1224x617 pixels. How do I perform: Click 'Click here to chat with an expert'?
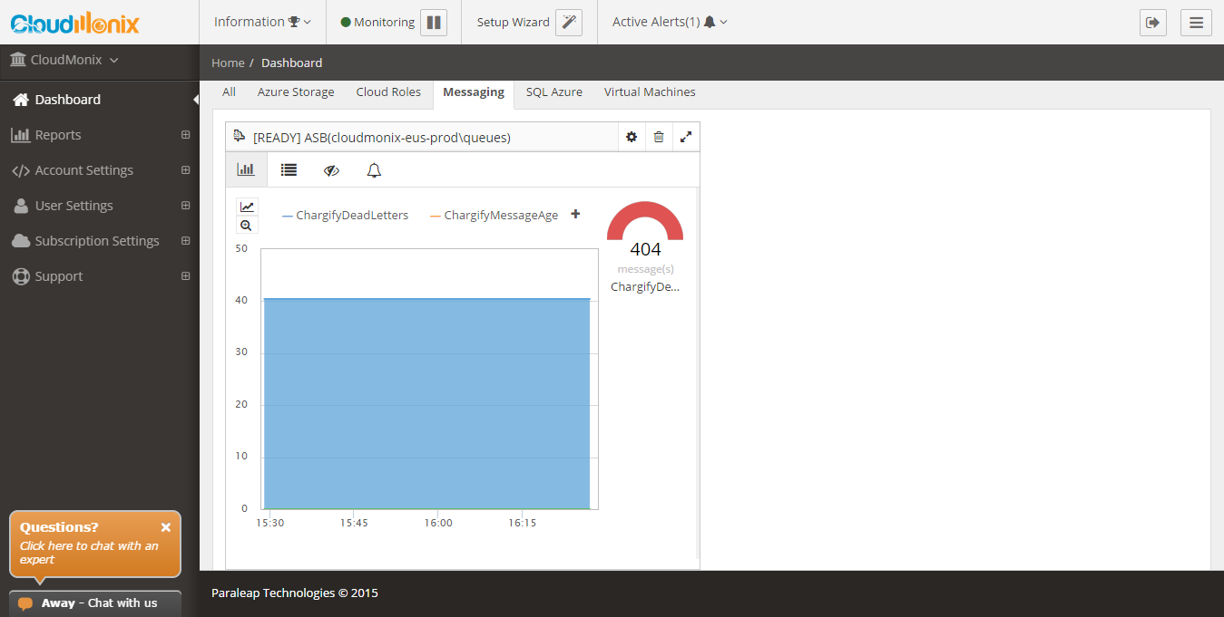tap(89, 553)
